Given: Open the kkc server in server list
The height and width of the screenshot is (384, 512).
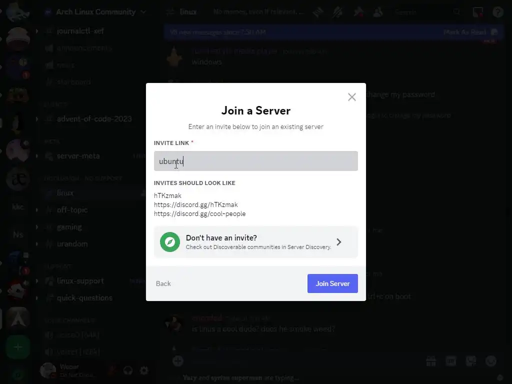Looking at the screenshot, I should [18, 206].
